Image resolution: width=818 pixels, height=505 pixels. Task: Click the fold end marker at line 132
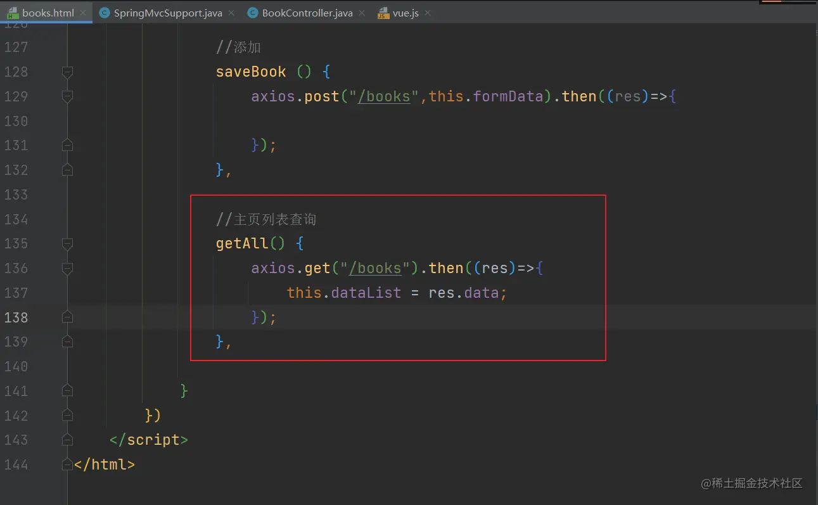67,170
